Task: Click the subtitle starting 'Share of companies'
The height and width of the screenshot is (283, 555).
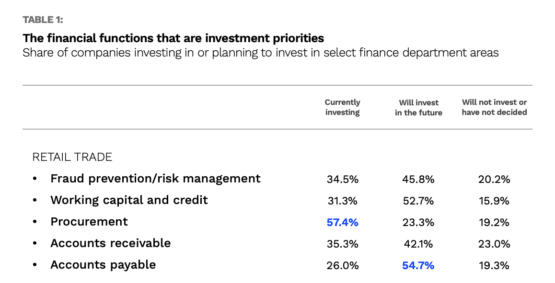Action: [260, 53]
